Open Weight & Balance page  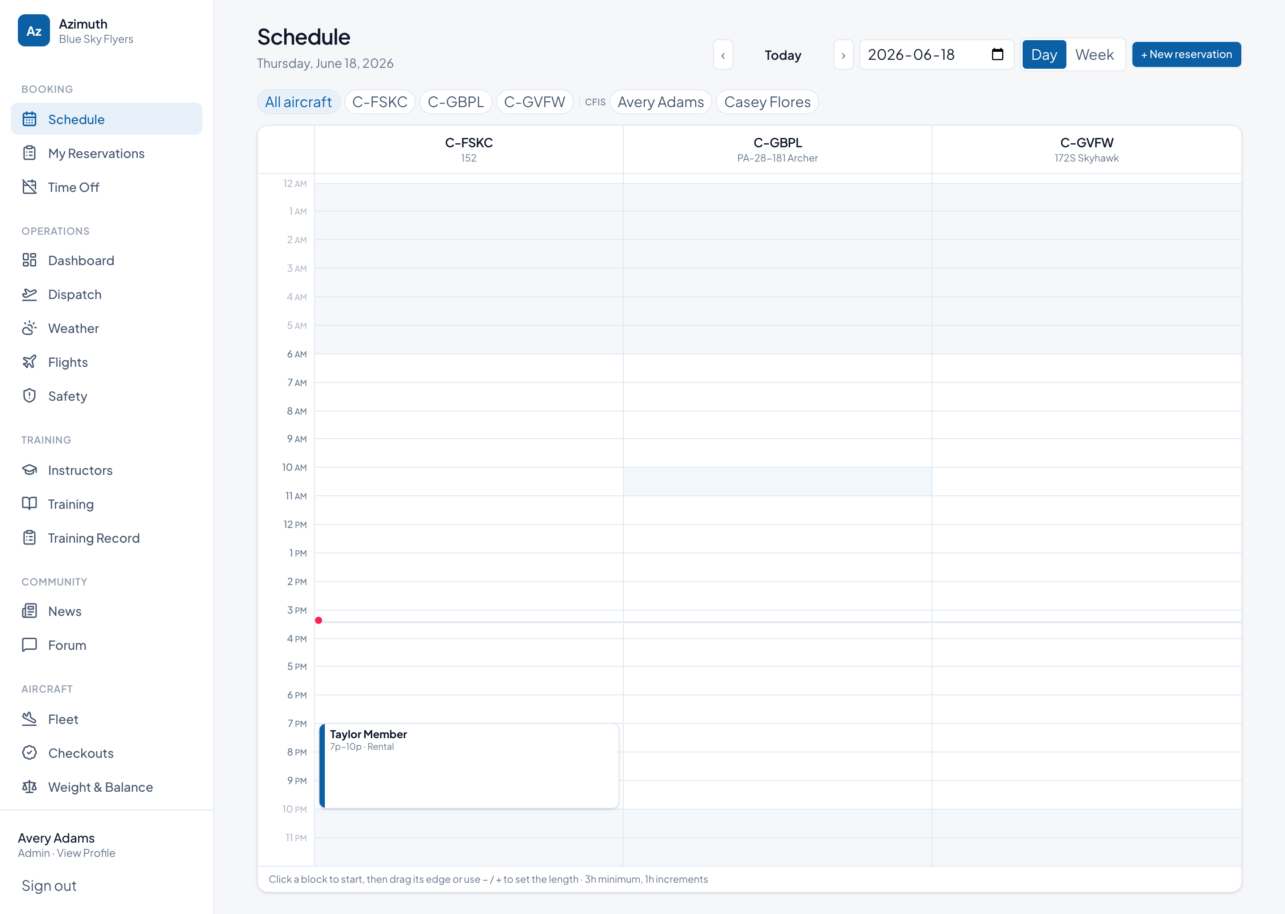pyautogui.click(x=106, y=787)
